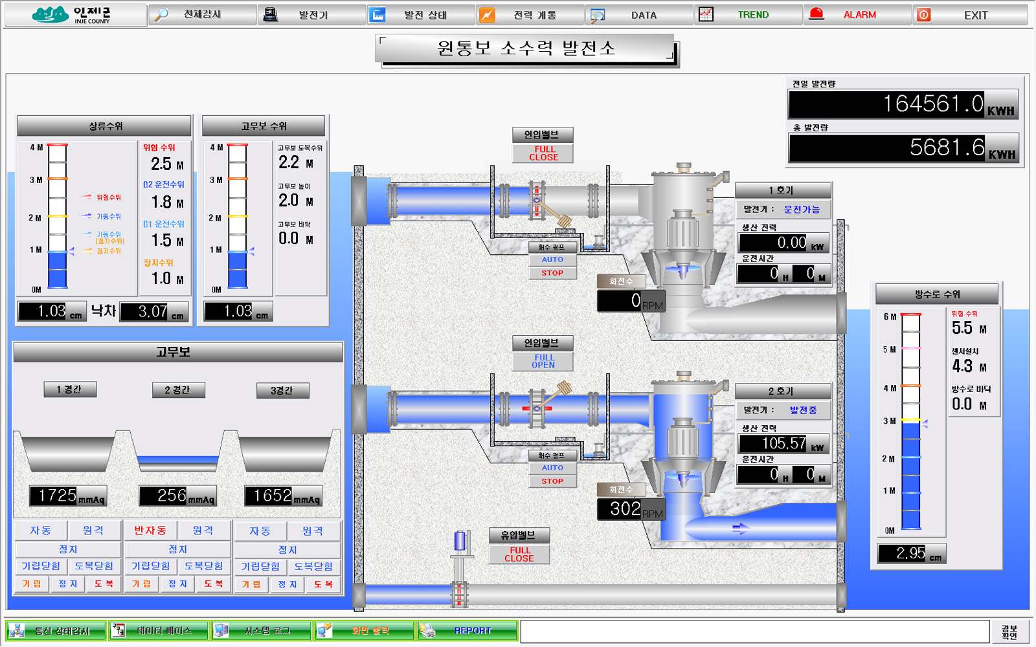The width and height of the screenshot is (1036, 647).
Task: Click the printer icon on REPORT
Action: coord(427,630)
